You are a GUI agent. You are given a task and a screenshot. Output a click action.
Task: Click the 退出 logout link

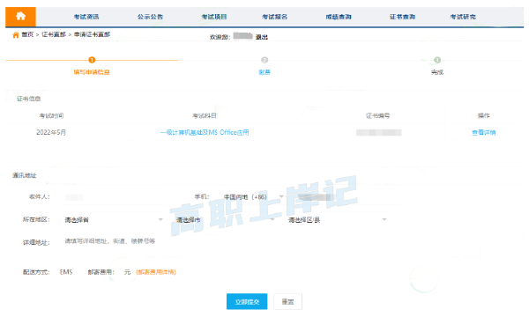coord(262,37)
